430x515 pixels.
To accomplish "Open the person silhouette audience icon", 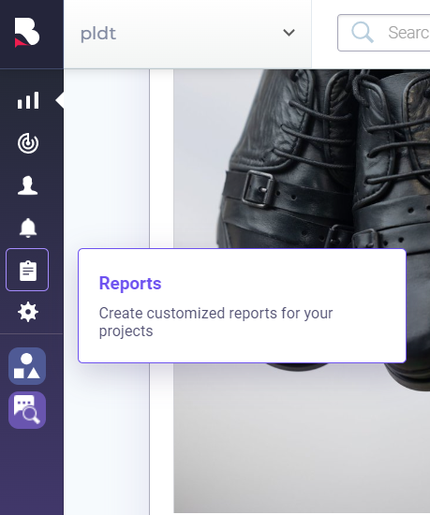I will [x=27, y=185].
